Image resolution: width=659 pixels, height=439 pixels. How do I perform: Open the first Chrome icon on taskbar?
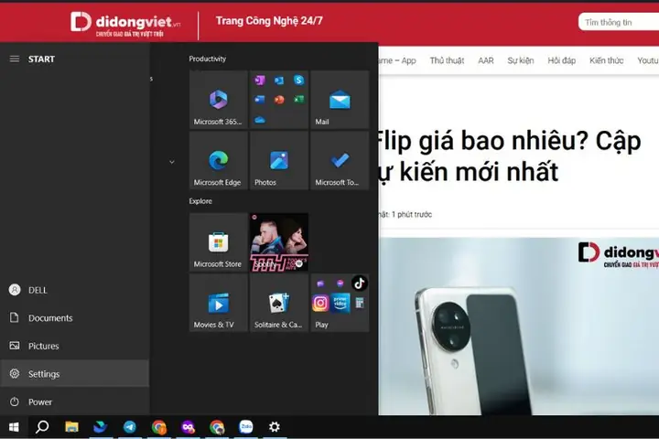(159, 427)
